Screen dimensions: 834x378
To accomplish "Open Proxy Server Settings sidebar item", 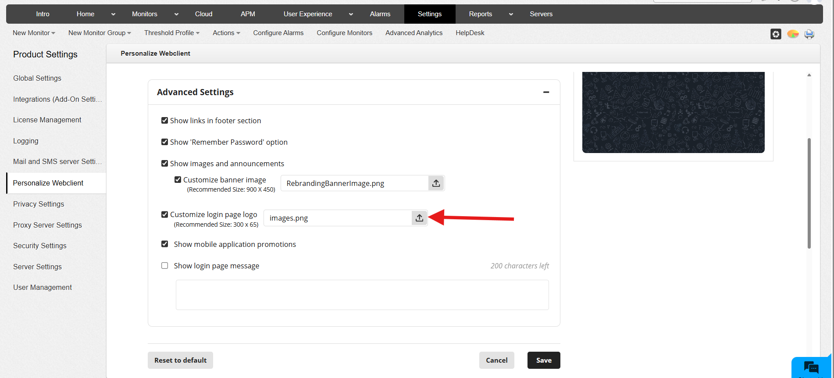I will coord(47,225).
